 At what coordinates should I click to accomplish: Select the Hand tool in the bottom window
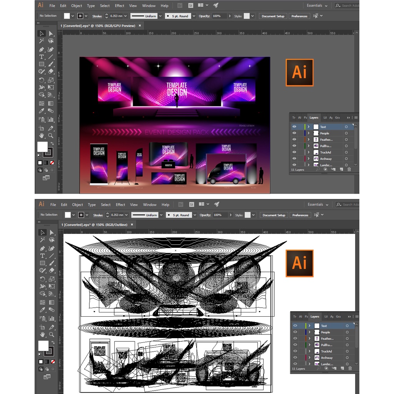[x=42, y=334]
